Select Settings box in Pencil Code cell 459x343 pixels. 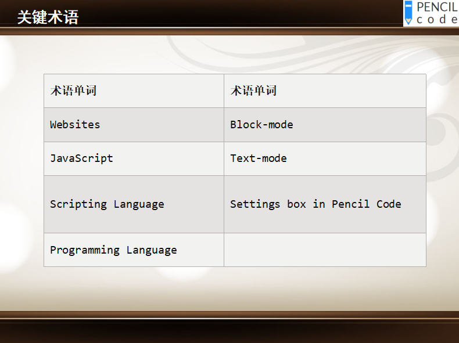click(325, 204)
